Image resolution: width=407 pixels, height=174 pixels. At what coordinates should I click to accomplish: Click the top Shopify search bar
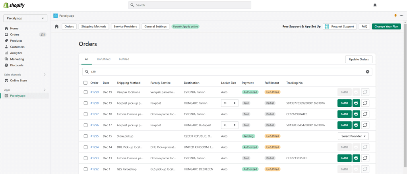[190, 5]
